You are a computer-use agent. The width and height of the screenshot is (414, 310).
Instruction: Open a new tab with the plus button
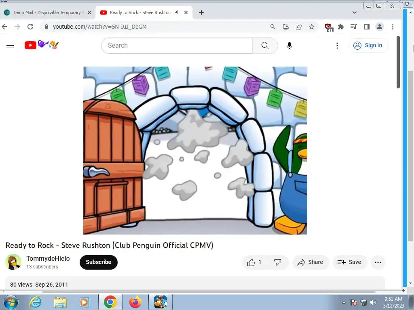[201, 13]
